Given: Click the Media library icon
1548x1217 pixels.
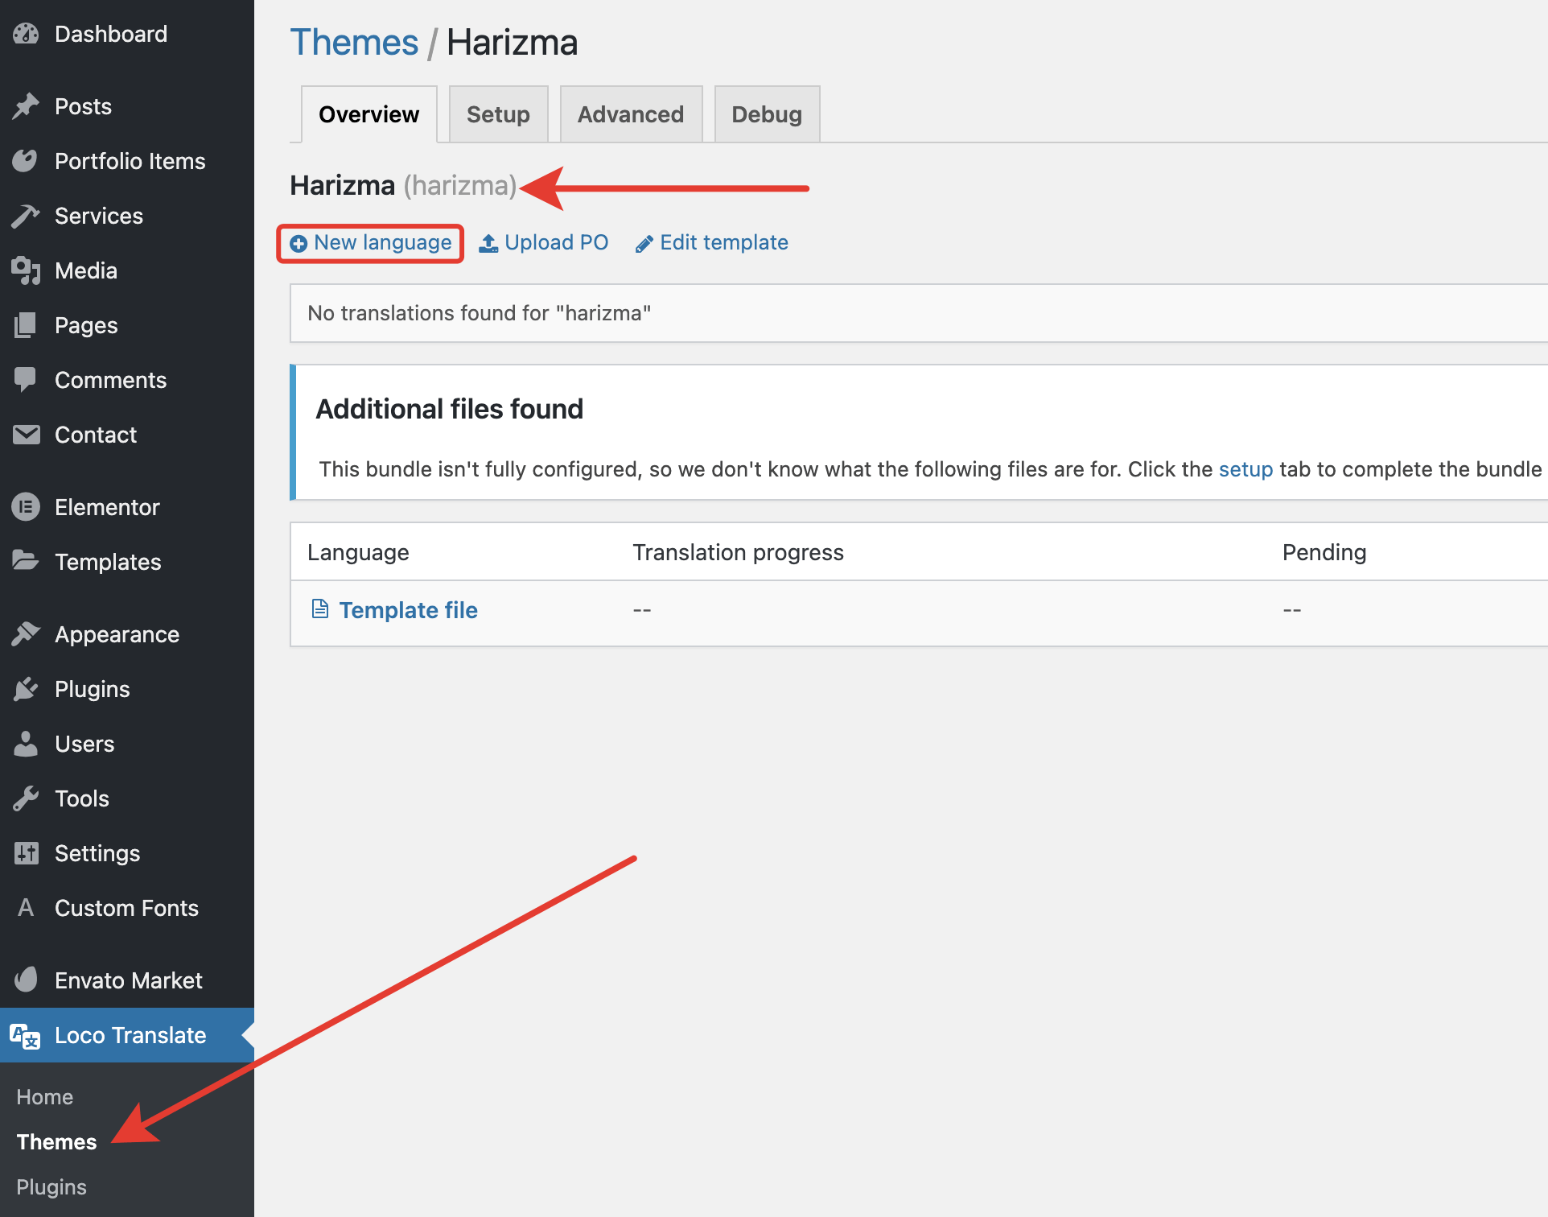Looking at the screenshot, I should click(x=26, y=270).
